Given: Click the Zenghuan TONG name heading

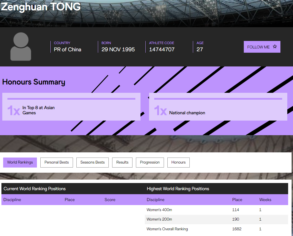Looking at the screenshot, I should pyautogui.click(x=41, y=7).
